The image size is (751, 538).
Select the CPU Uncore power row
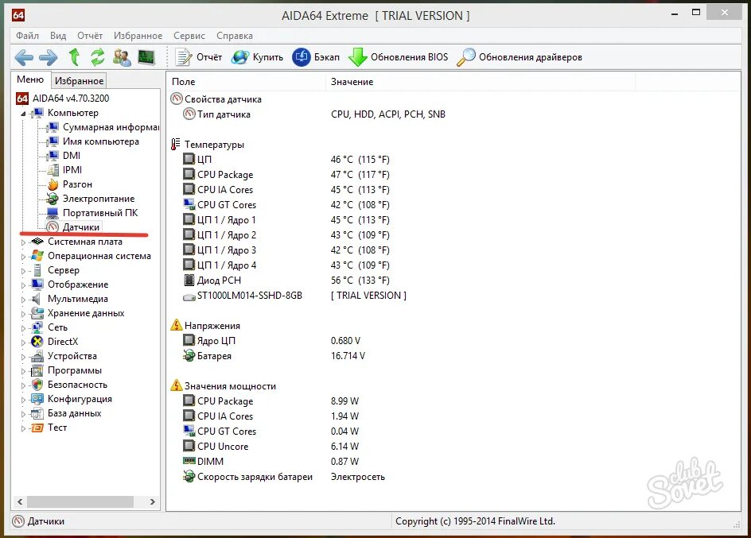click(x=270, y=446)
